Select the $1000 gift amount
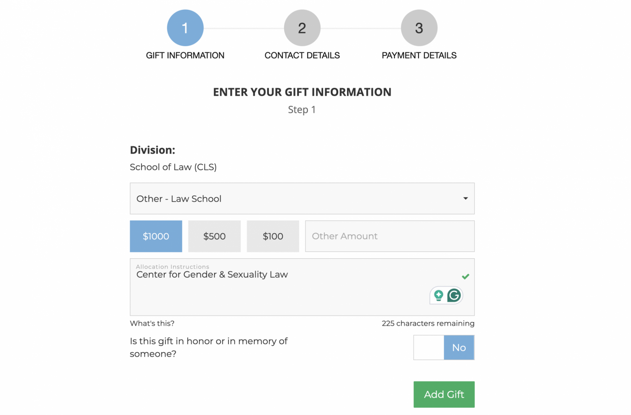The image size is (631, 415). (156, 236)
